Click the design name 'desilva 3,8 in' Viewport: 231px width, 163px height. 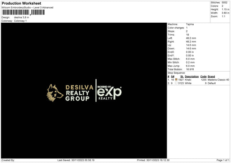click(x=22, y=17)
